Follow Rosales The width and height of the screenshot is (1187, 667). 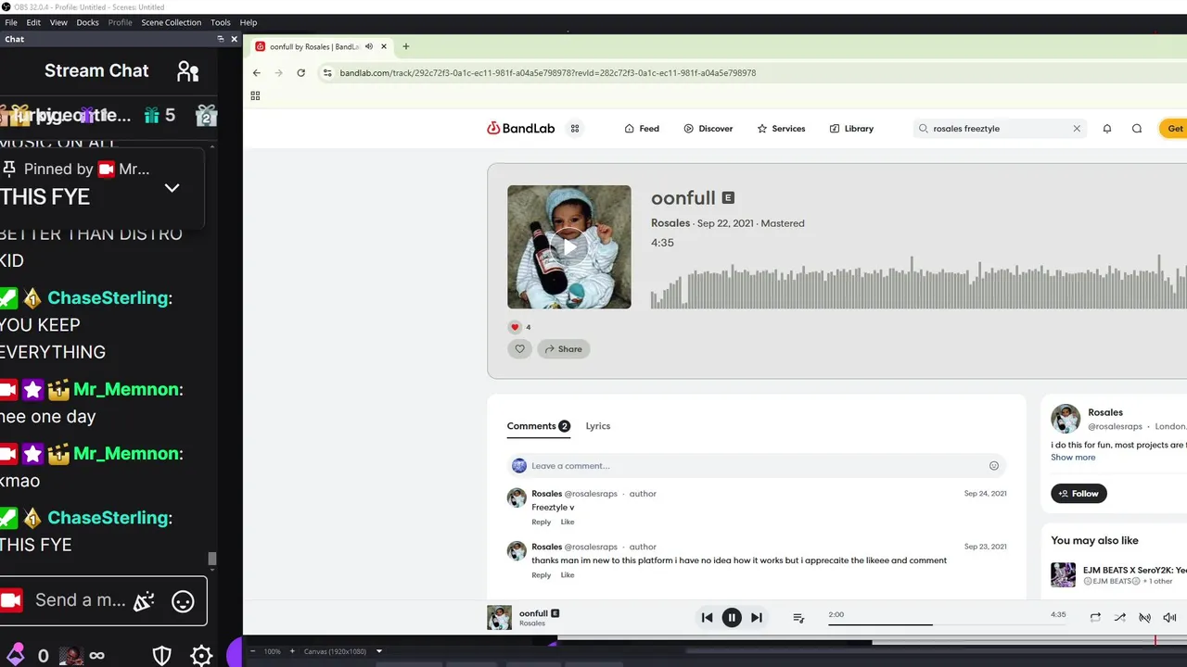click(x=1079, y=494)
